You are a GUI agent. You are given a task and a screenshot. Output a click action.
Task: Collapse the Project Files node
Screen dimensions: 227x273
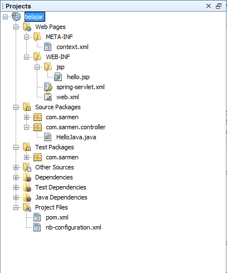point(16,208)
